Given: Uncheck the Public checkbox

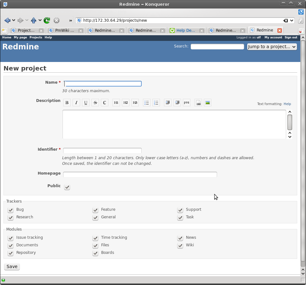Looking at the screenshot, I should tap(67, 187).
